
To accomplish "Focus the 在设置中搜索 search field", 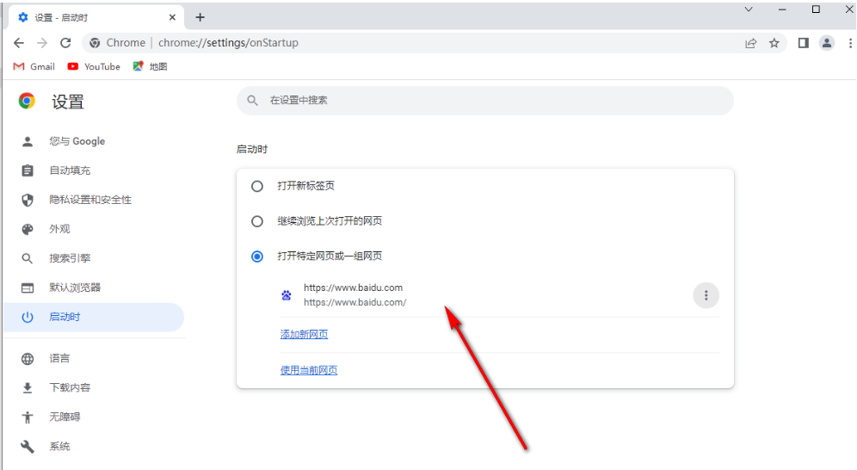I will [484, 101].
